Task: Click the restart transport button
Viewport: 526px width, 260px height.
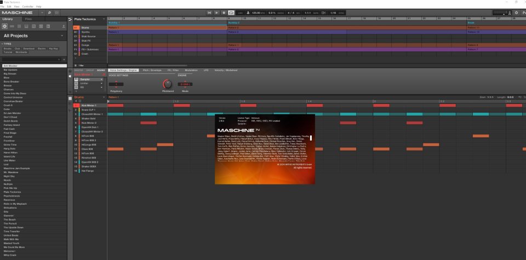Action: (x=209, y=13)
